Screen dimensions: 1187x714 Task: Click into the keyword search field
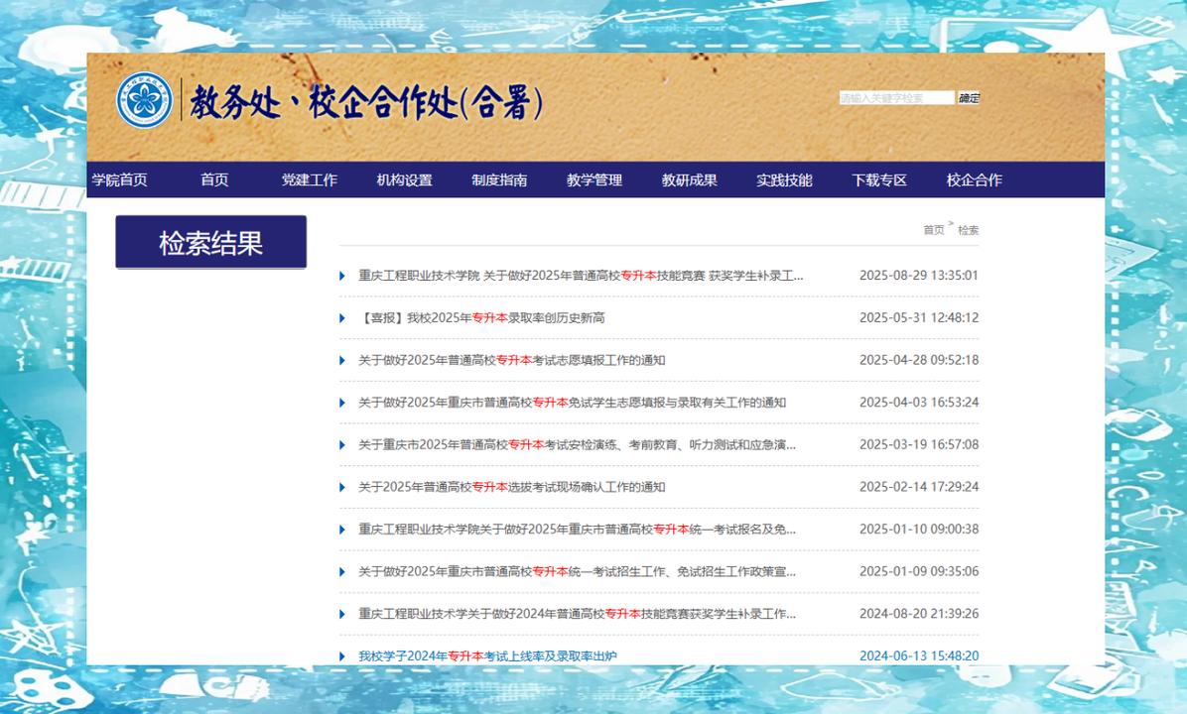click(x=893, y=97)
